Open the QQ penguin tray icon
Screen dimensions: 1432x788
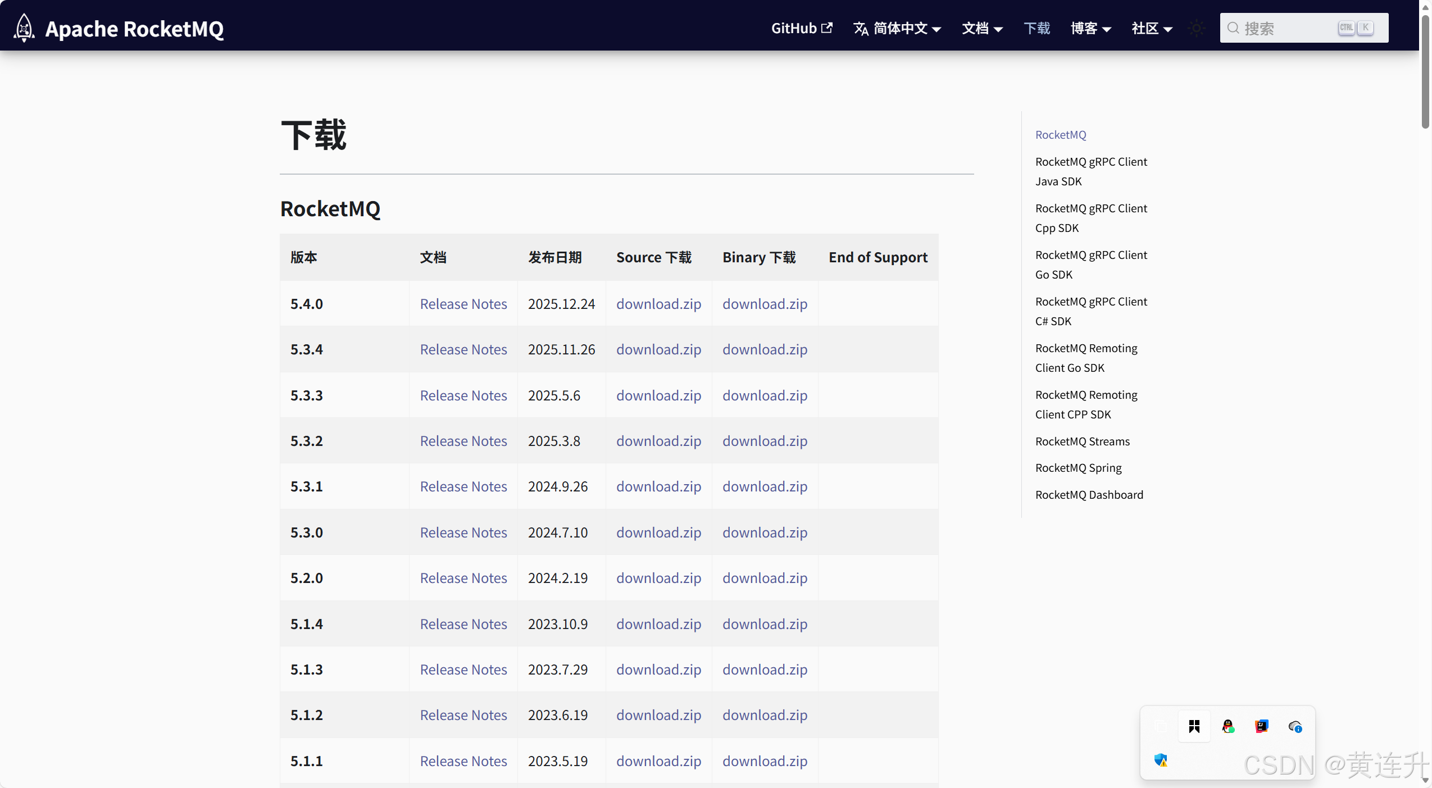pyautogui.click(x=1228, y=726)
